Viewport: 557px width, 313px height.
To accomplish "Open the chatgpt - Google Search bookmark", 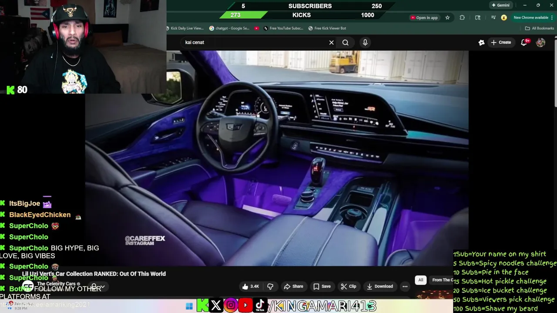I will click(229, 28).
